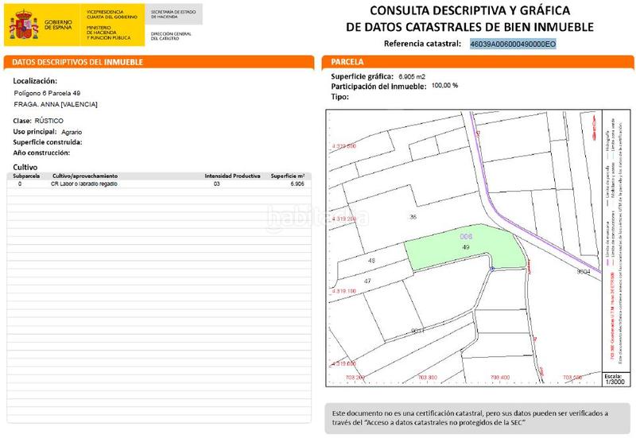Click 'DIRECCIÓN GENERAL DEL CATASTRO' text
This screenshot has width=636, height=438.
pos(171,36)
